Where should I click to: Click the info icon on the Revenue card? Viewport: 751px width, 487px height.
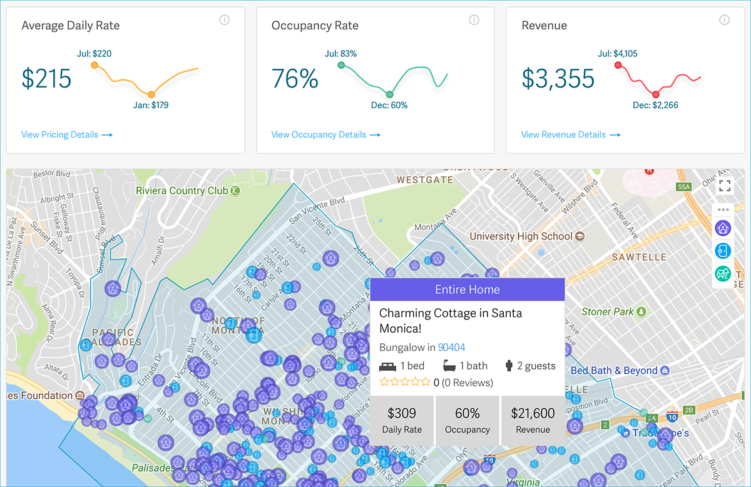(725, 19)
